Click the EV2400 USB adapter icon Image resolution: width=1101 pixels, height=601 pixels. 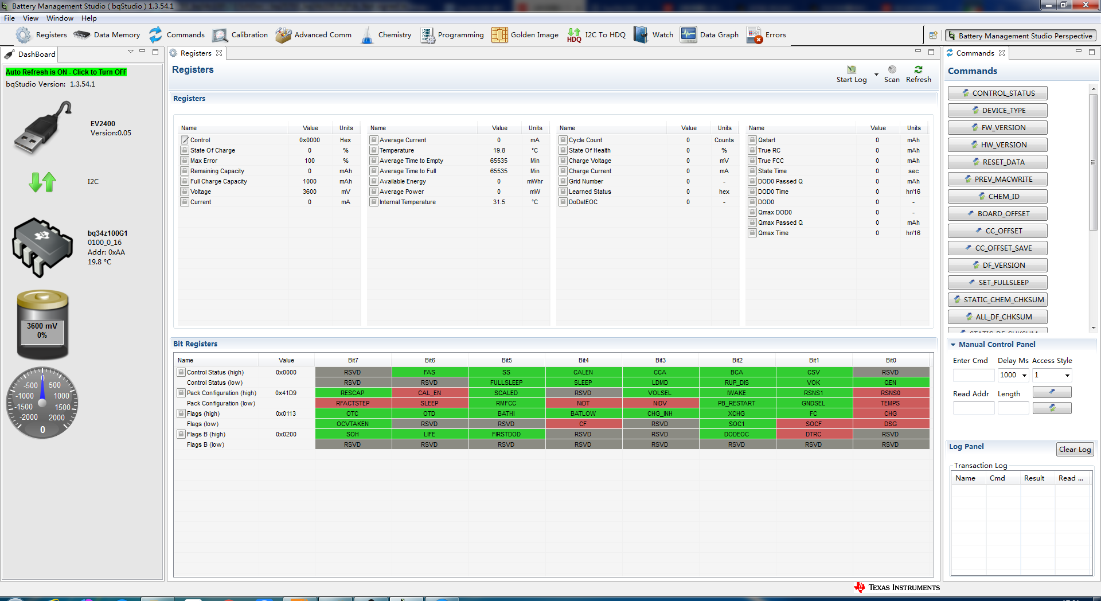click(x=42, y=127)
